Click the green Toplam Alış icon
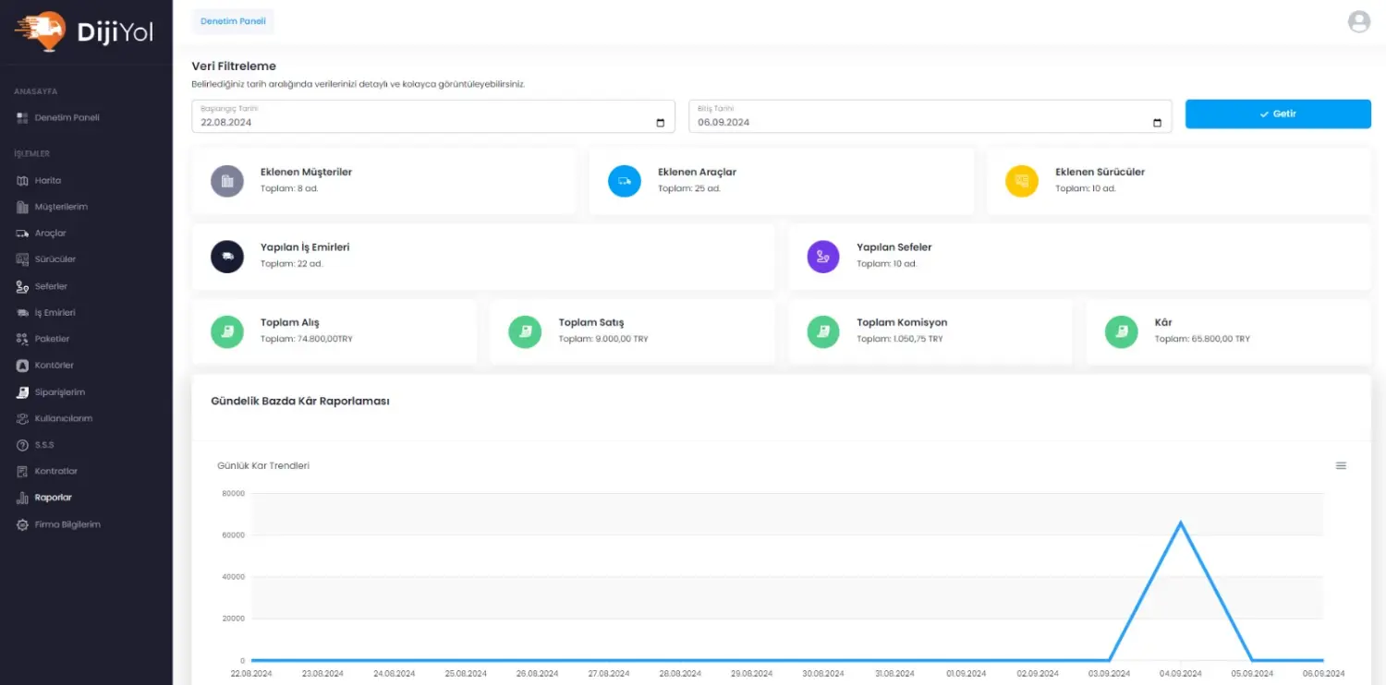The height and width of the screenshot is (685, 1386). click(227, 331)
